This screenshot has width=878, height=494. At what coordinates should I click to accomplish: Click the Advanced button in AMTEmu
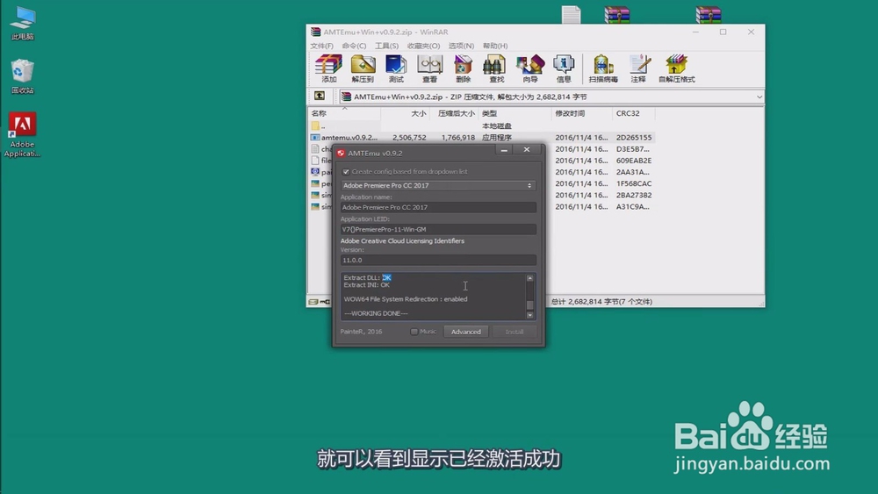(466, 332)
